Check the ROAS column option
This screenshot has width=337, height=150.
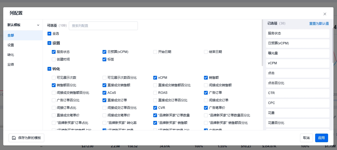pos(155,93)
